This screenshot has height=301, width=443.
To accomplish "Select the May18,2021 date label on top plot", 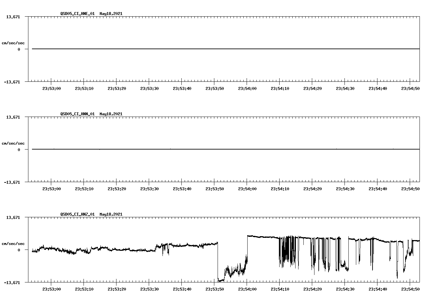I will (111, 14).
